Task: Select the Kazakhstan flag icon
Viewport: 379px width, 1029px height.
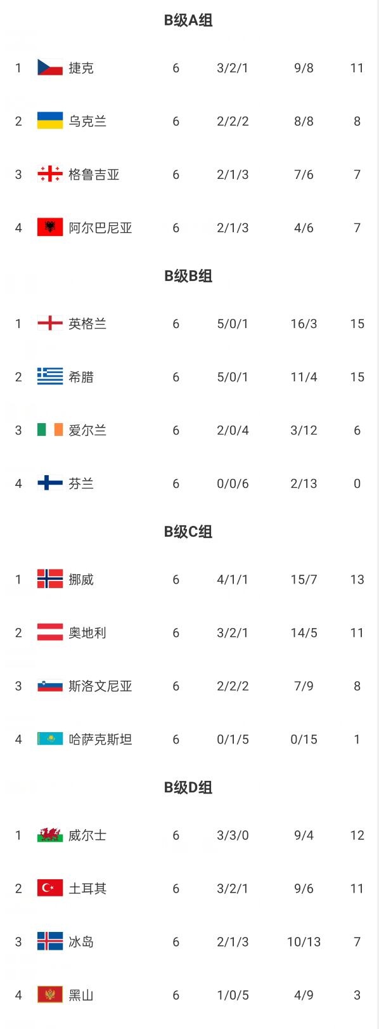Action: [x=50, y=739]
